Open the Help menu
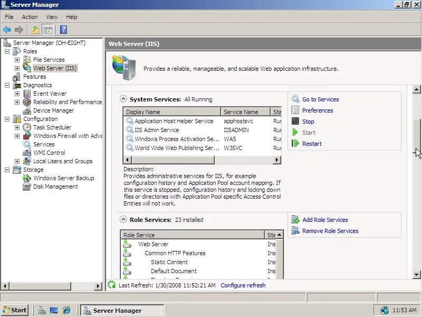Viewport: 422px width, 317px height. [x=72, y=17]
